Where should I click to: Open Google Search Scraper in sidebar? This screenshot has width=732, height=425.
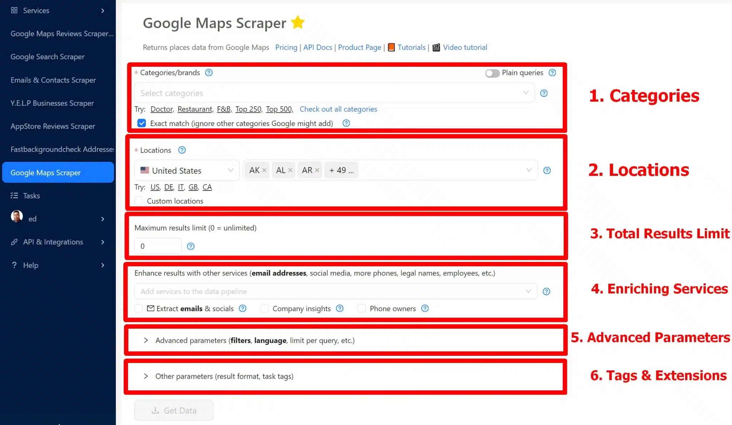pos(48,57)
